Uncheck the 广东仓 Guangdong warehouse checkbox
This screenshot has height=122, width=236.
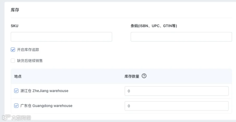point(16,106)
